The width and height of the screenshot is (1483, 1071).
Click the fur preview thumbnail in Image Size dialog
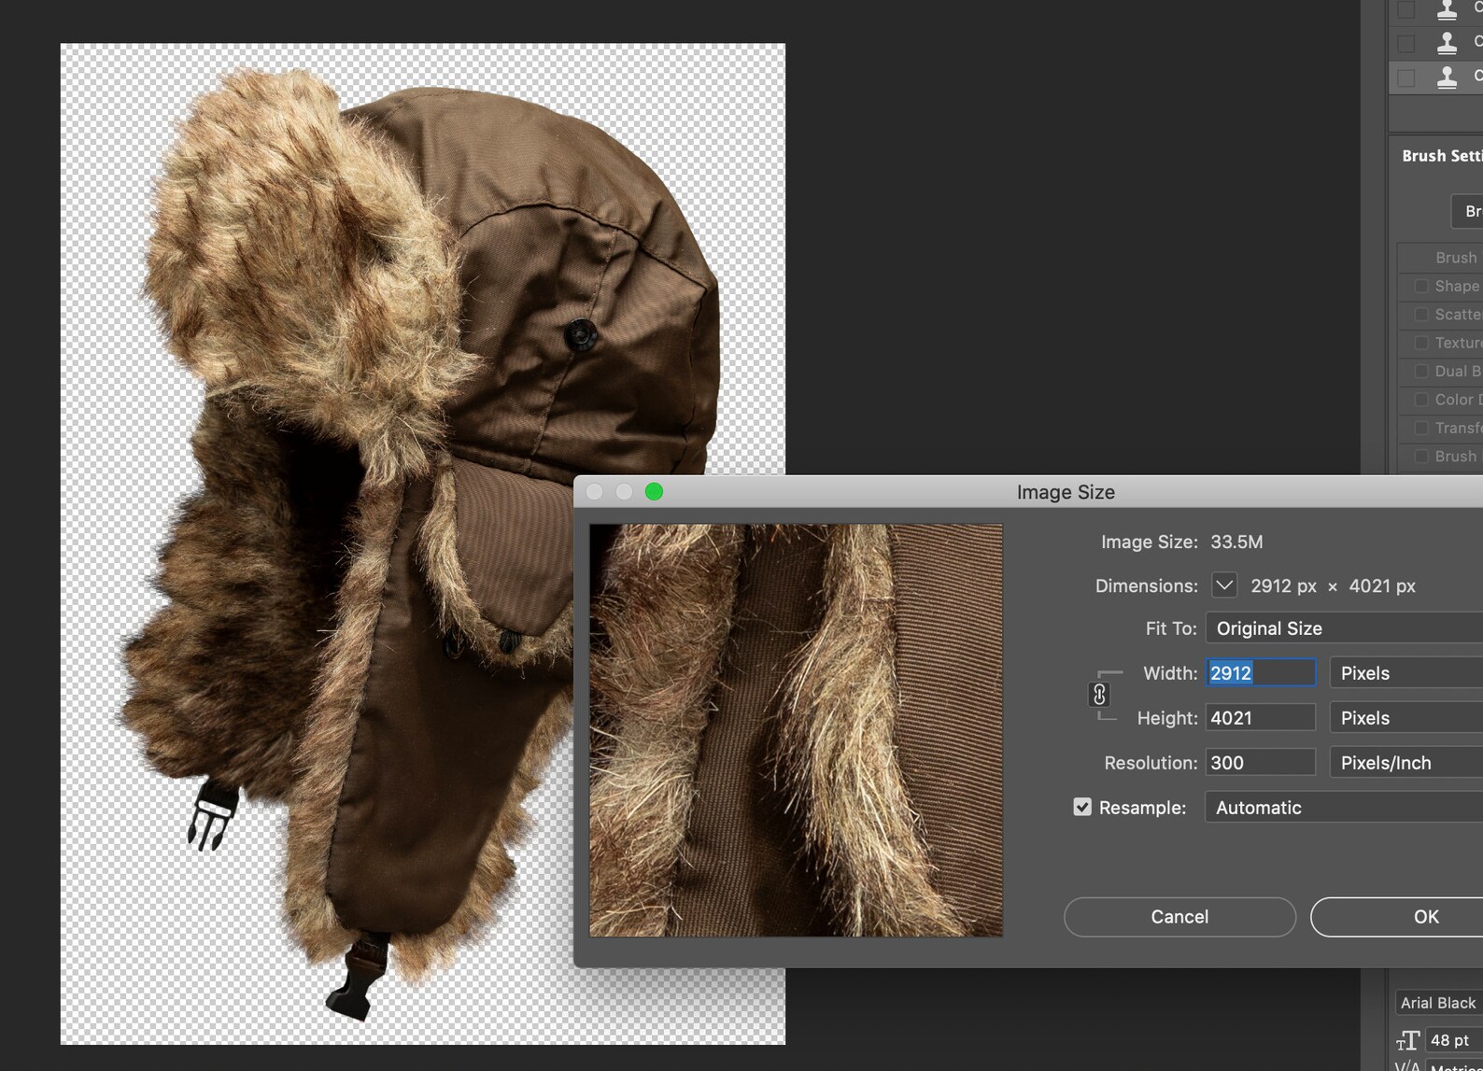(x=796, y=730)
